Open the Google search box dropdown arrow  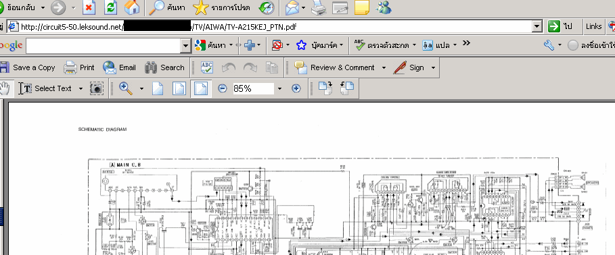coord(186,46)
